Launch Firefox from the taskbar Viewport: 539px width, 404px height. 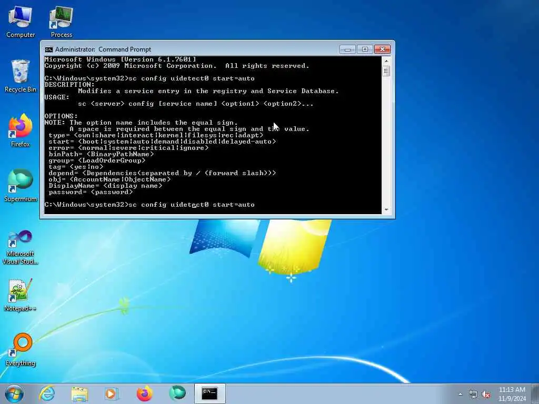[x=144, y=393]
